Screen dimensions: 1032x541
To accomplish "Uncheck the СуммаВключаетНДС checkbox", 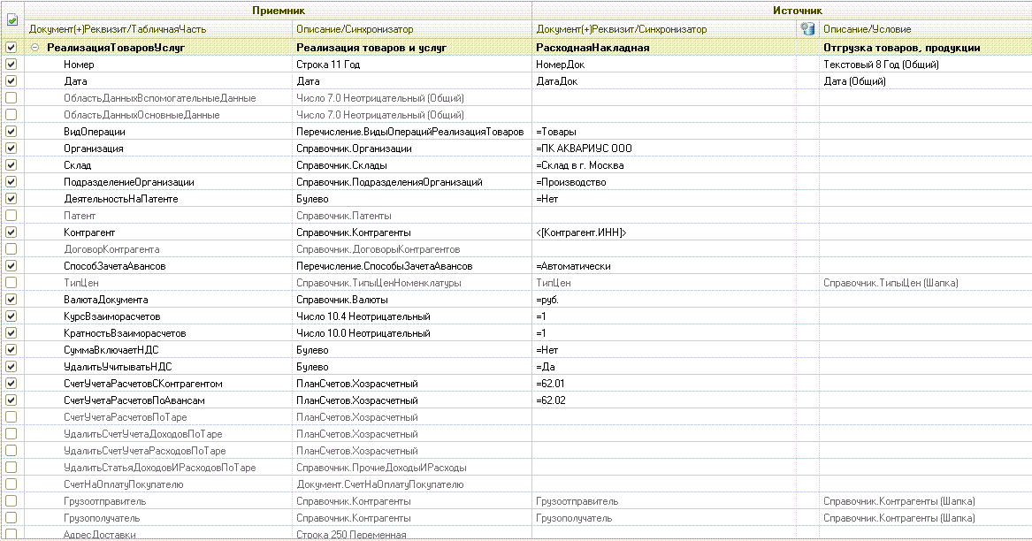I will pyautogui.click(x=11, y=349).
